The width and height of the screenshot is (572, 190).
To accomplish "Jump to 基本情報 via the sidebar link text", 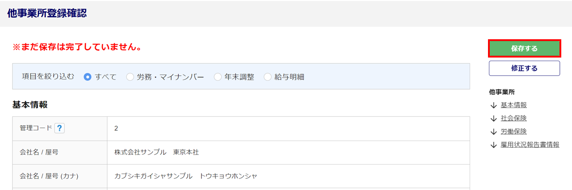I will [x=513, y=105].
